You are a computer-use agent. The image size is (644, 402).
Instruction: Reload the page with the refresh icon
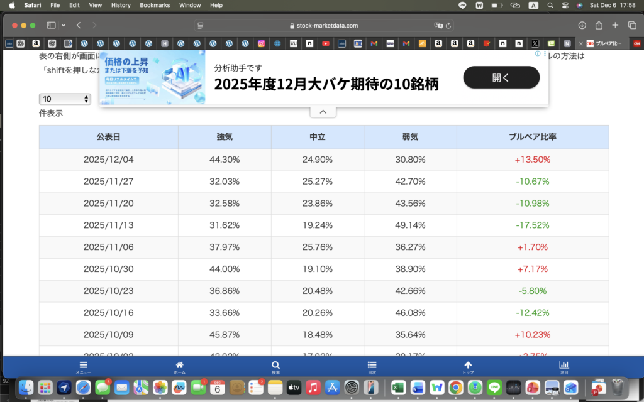click(448, 26)
